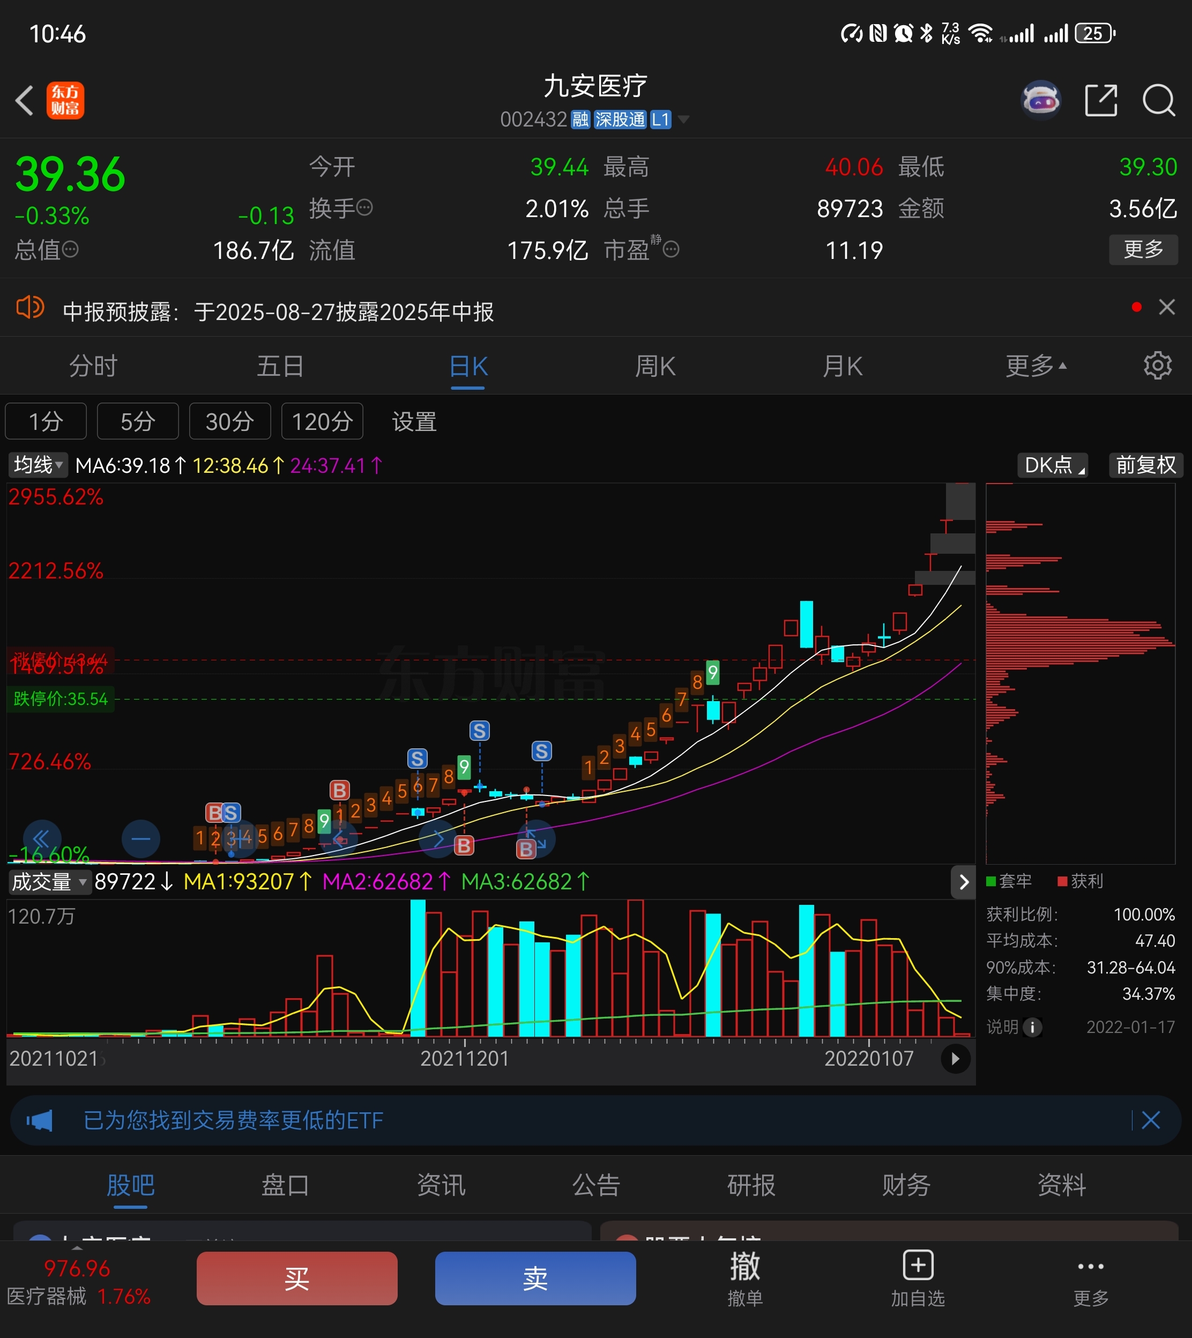1192x1338 pixels.
Task: Open the search magnifier icon
Action: click(x=1159, y=100)
